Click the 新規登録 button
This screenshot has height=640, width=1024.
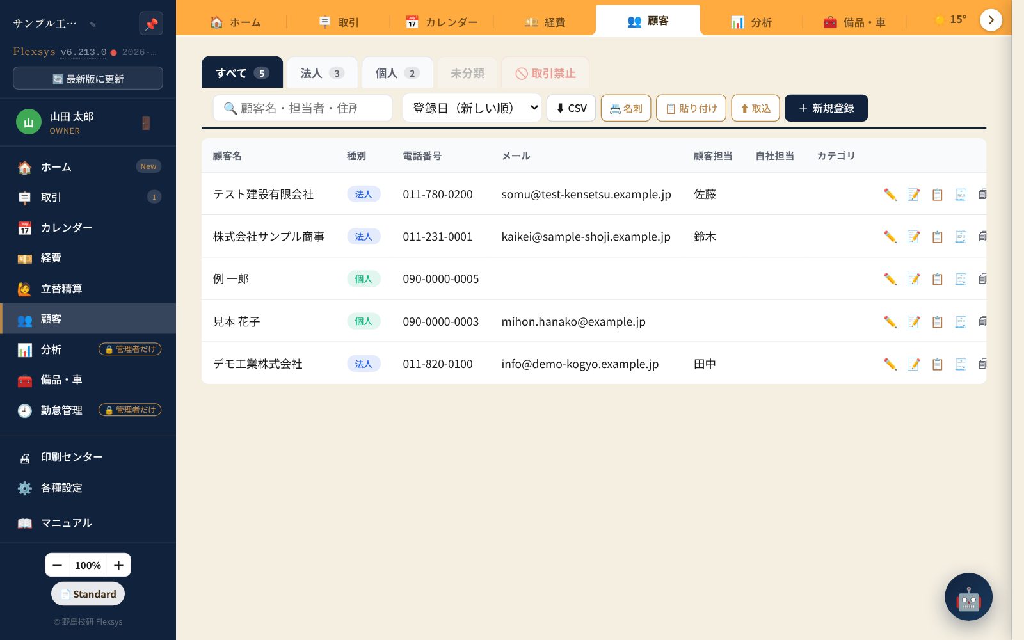pos(826,108)
